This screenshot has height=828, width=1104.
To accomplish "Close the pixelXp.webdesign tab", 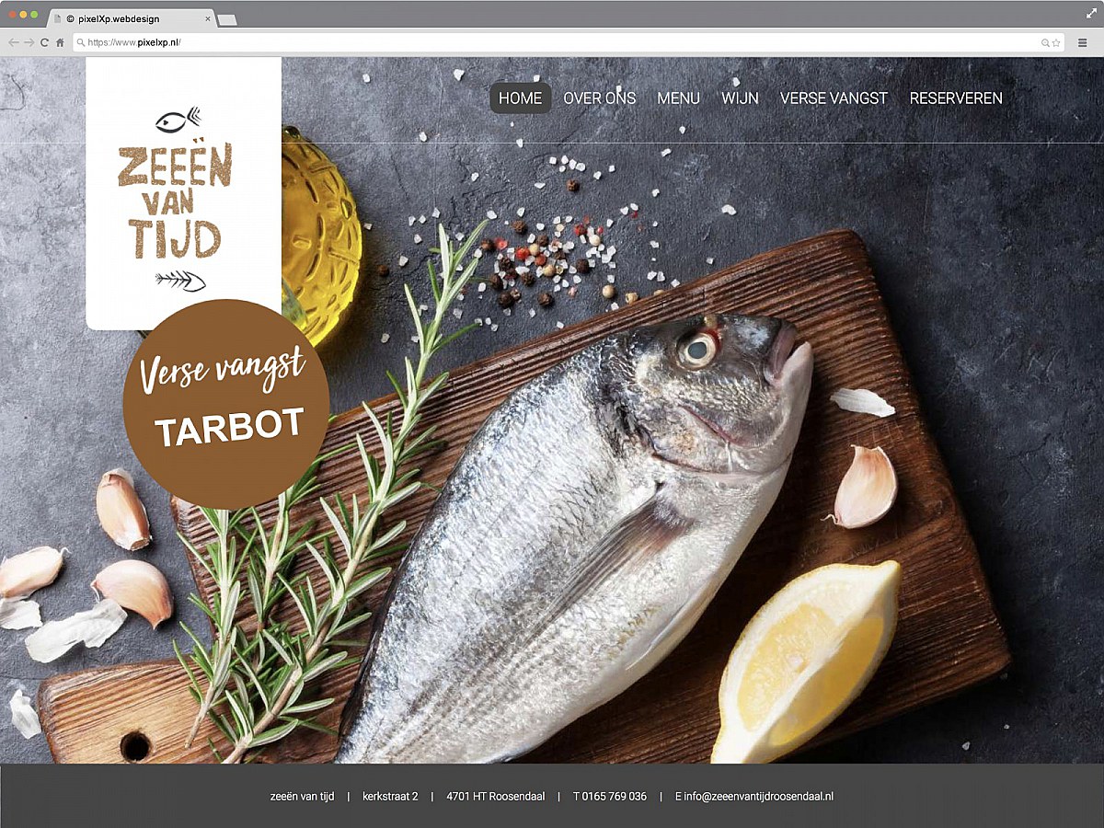I will pyautogui.click(x=209, y=17).
